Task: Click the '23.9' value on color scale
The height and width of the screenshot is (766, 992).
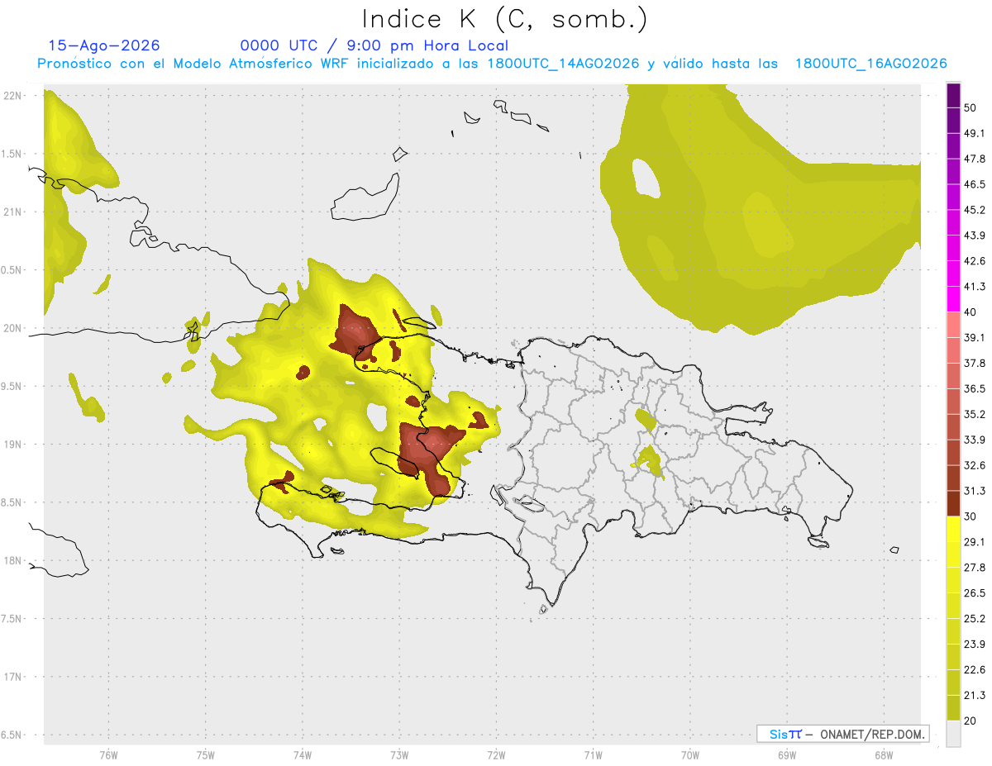Action: pyautogui.click(x=975, y=644)
